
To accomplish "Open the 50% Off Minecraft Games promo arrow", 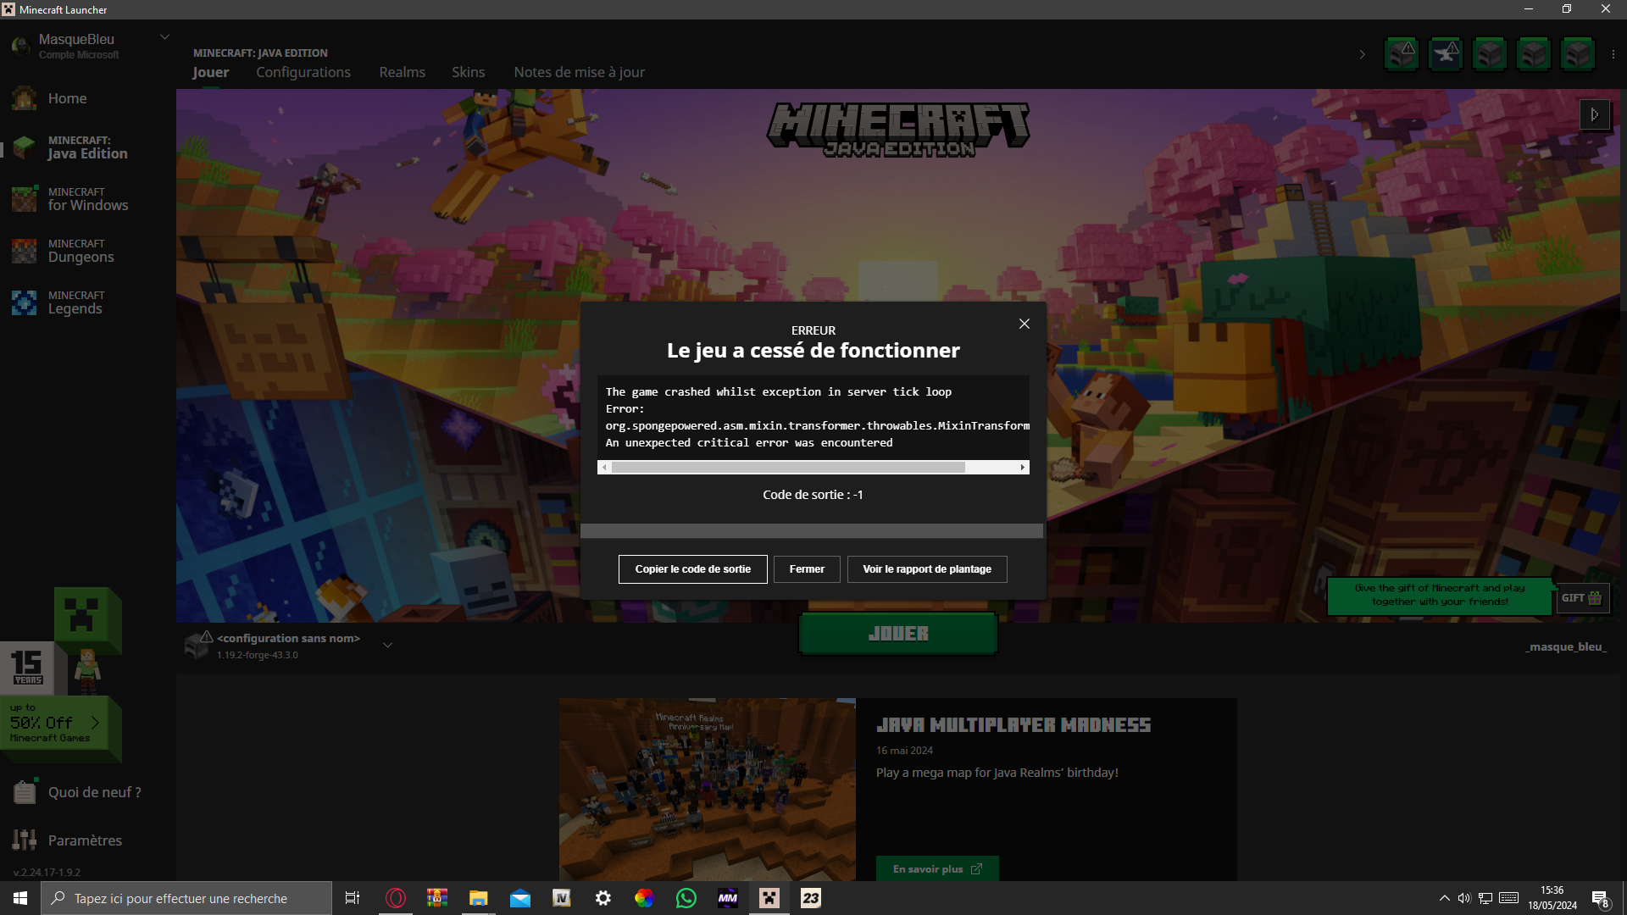I will [95, 723].
